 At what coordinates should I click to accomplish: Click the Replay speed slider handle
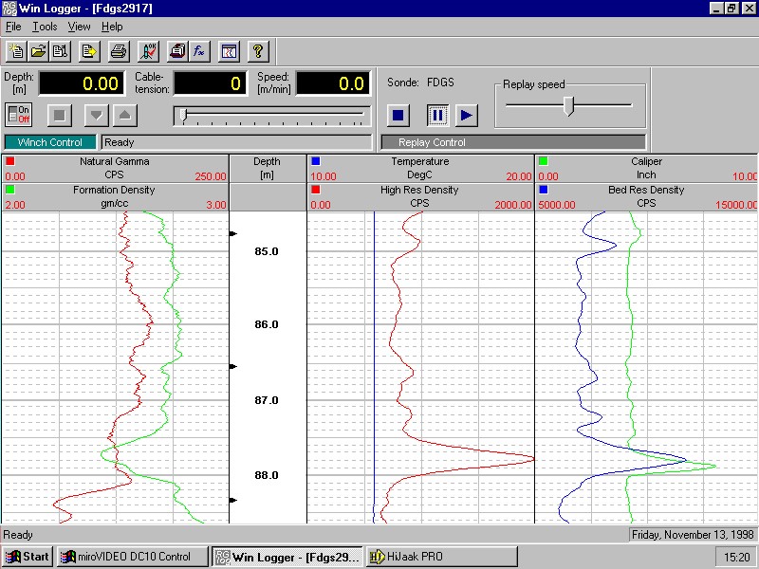[568, 105]
